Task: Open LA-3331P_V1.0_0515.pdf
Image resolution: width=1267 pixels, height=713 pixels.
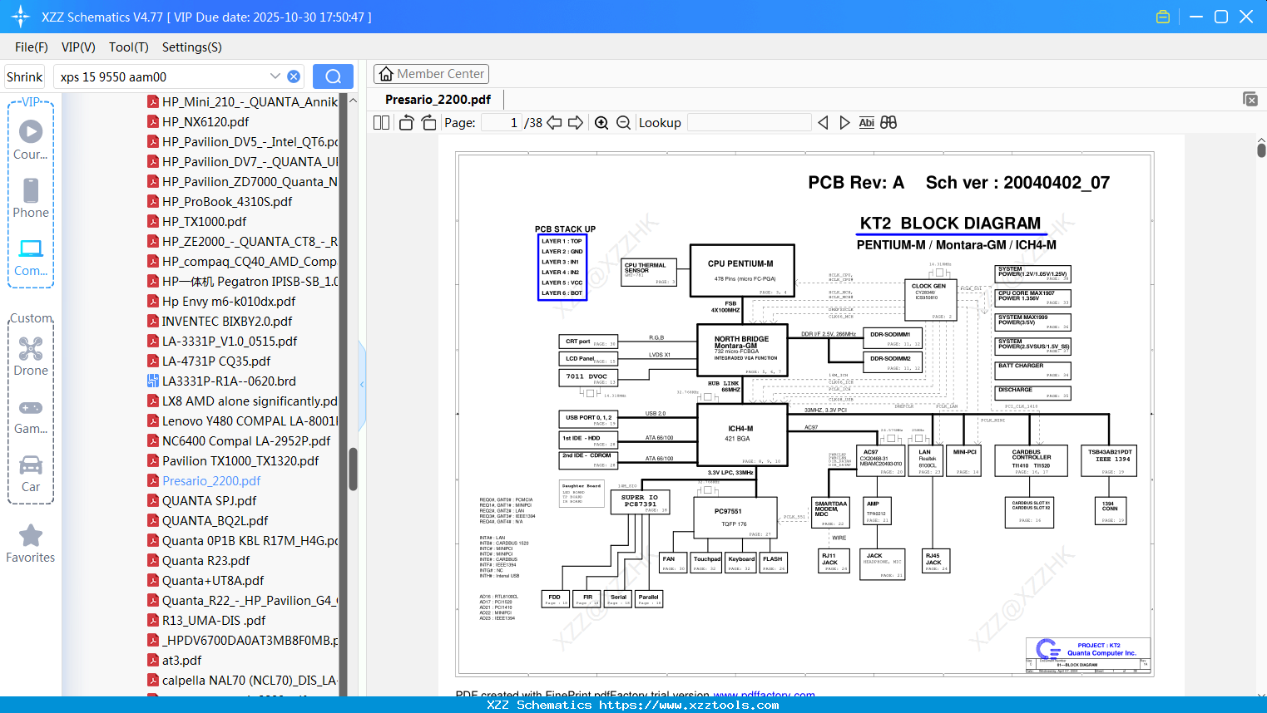Action: (230, 341)
